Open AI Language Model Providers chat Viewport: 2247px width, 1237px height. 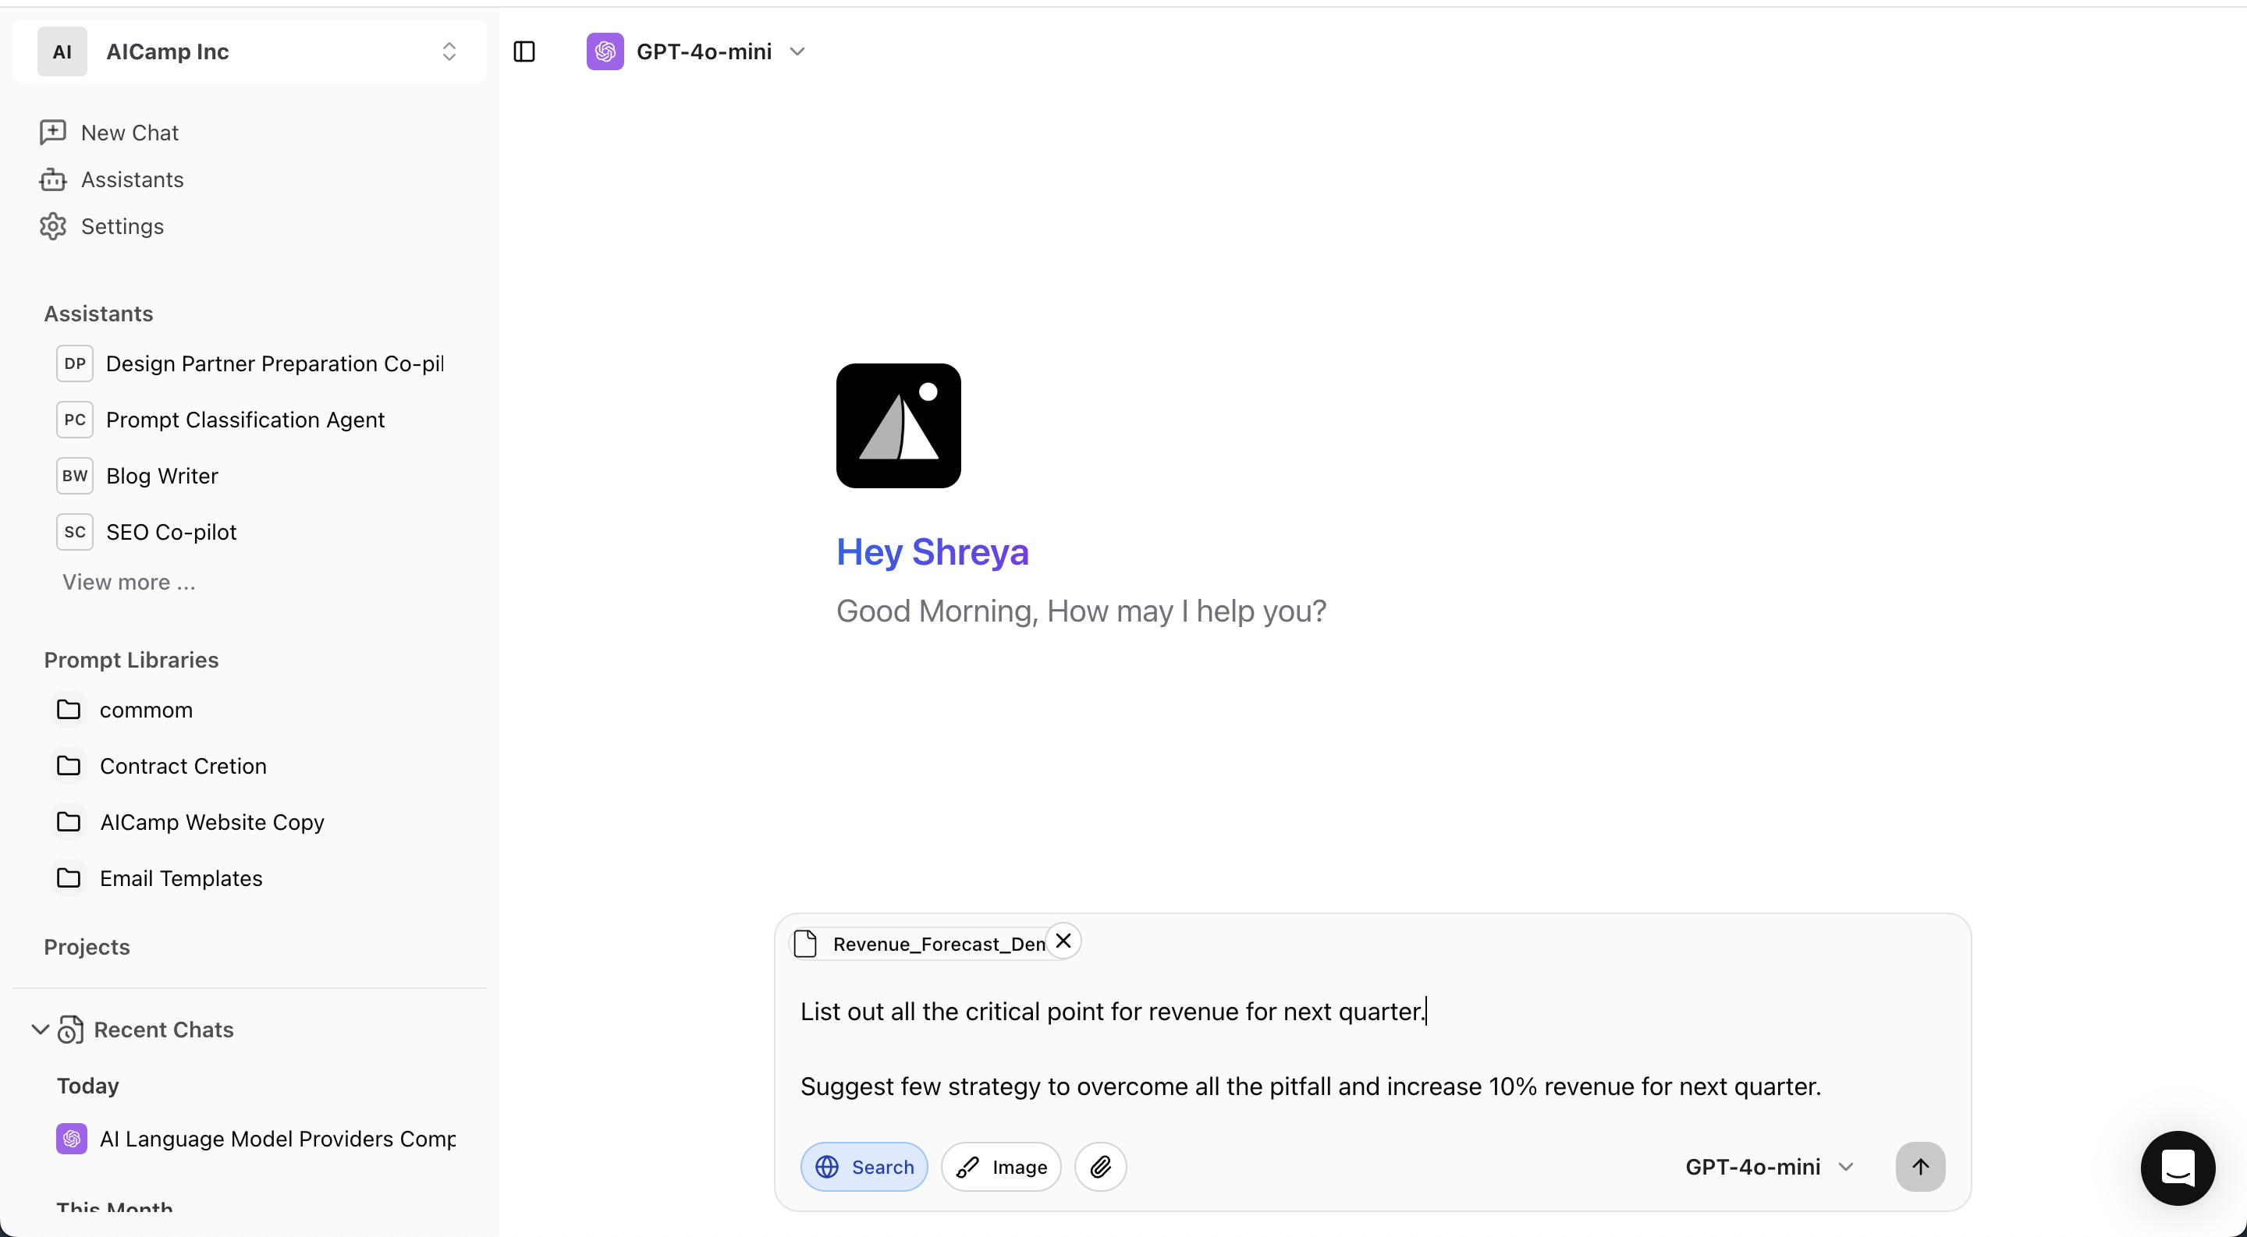(278, 1139)
